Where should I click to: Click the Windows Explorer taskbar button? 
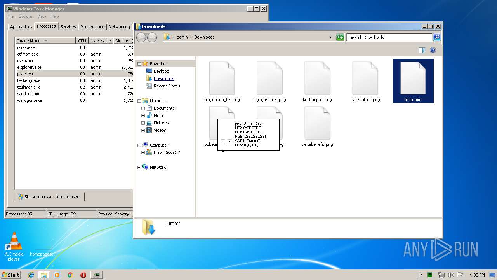tap(44, 275)
